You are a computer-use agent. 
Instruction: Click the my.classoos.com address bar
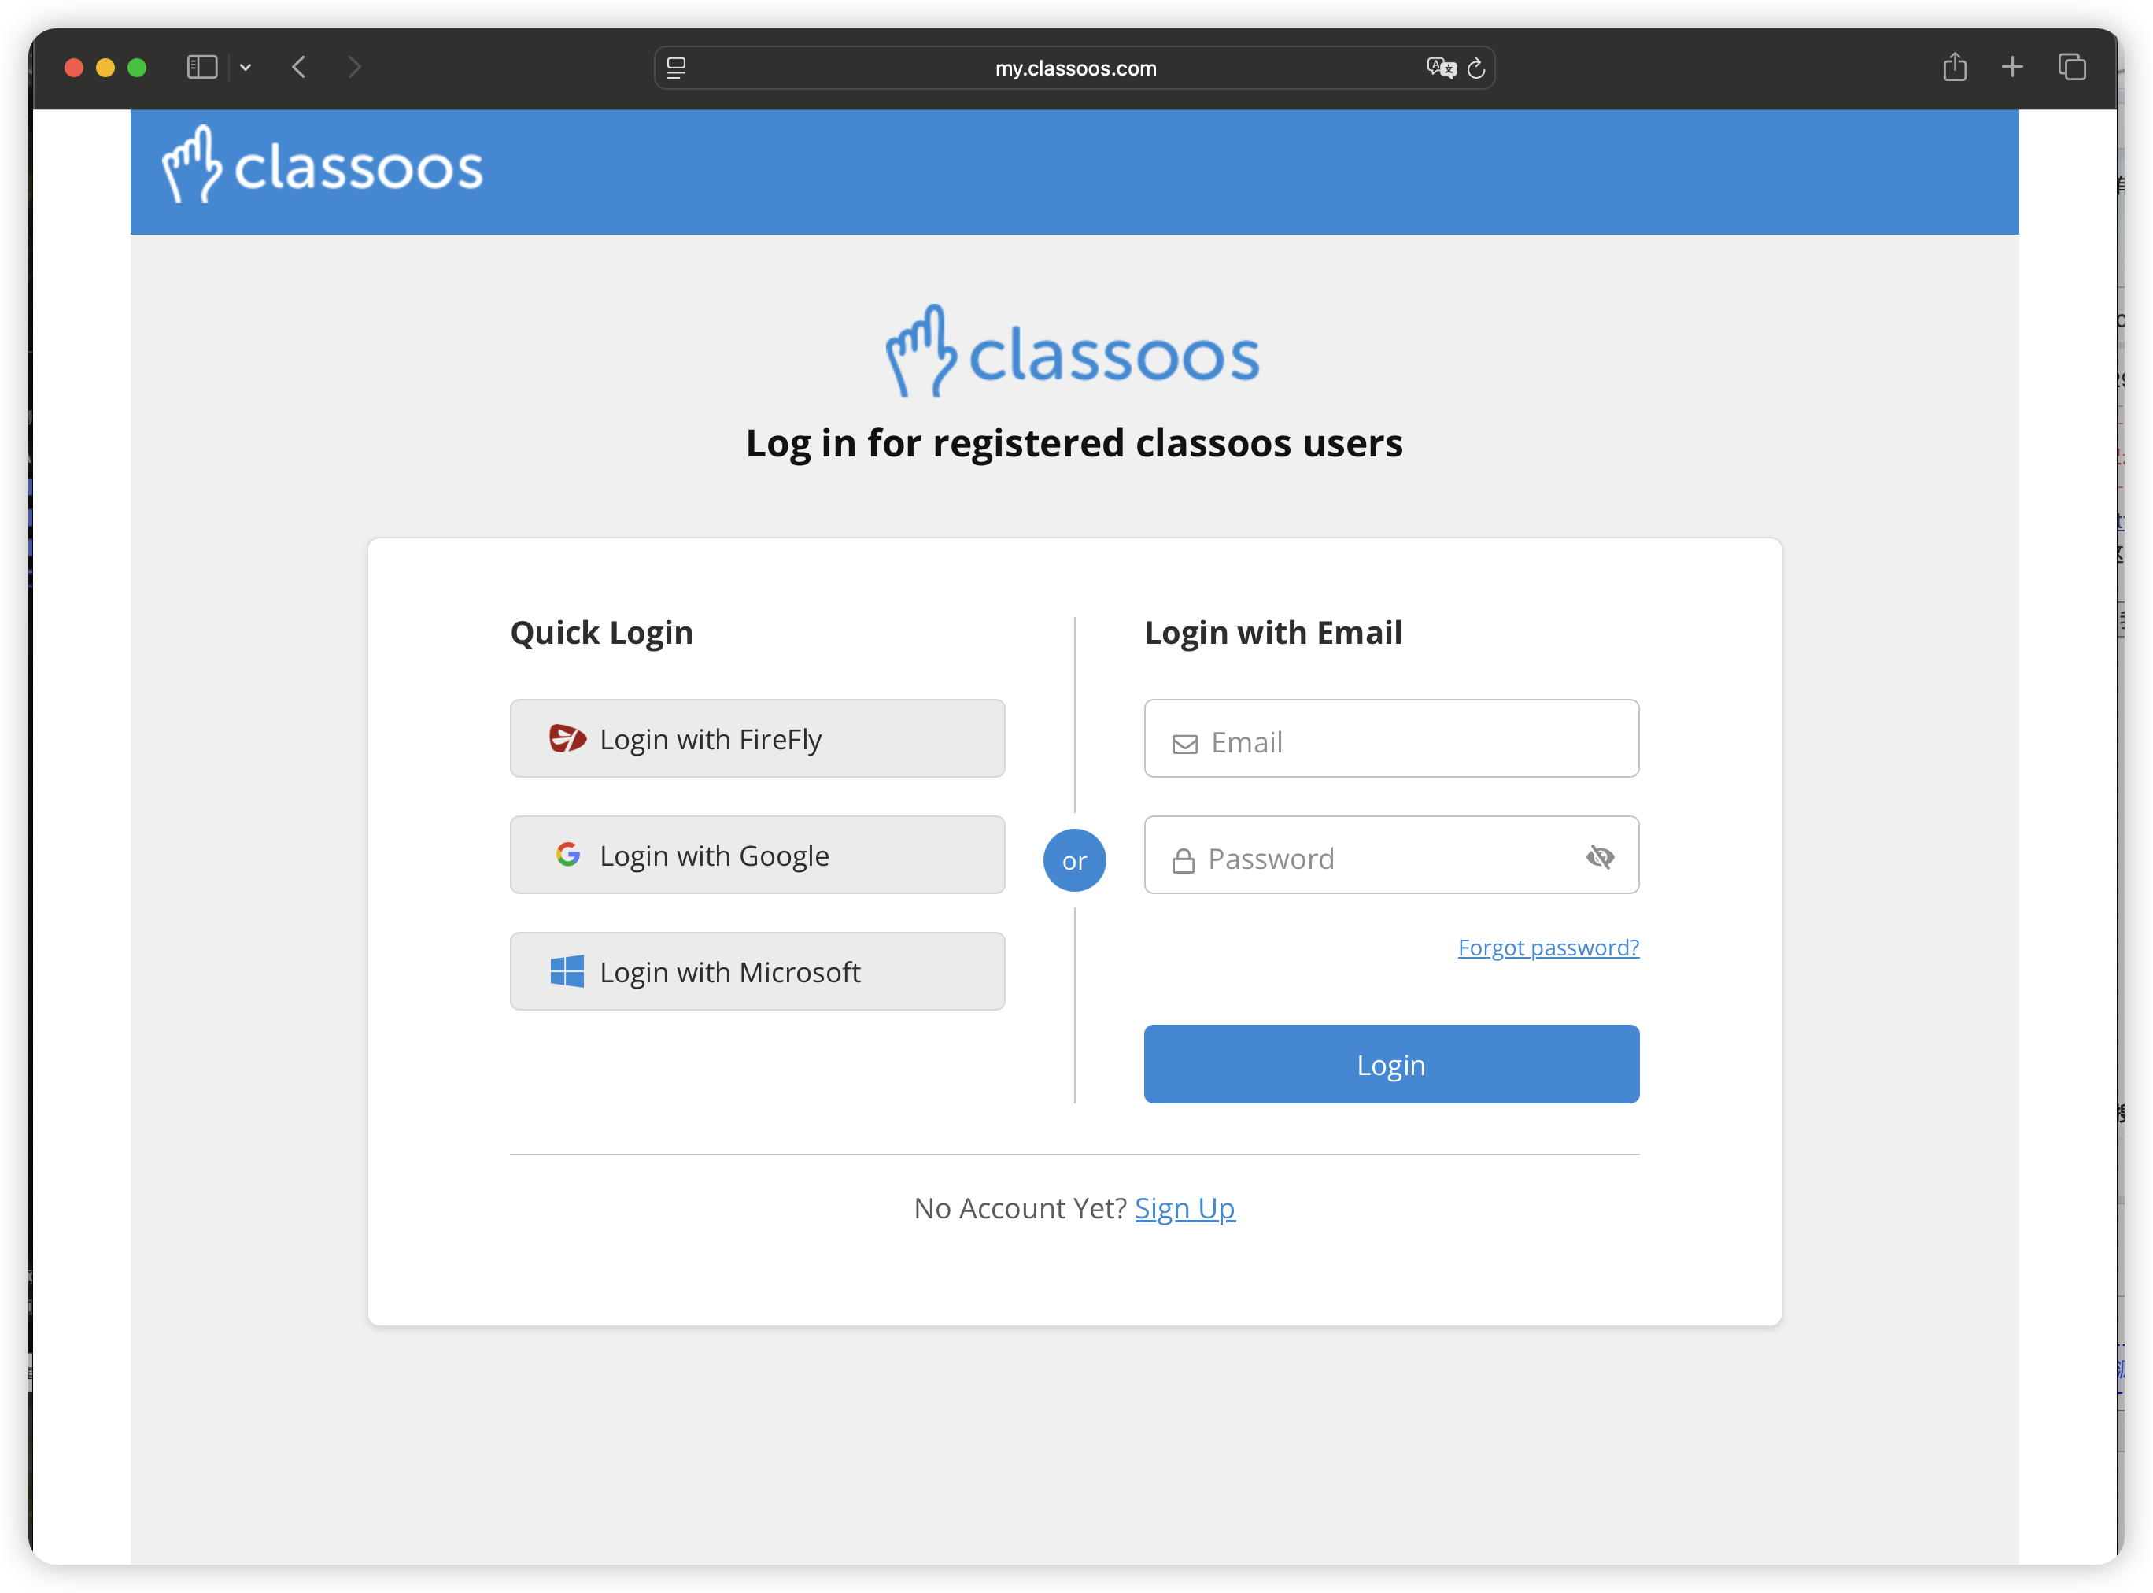click(1075, 68)
